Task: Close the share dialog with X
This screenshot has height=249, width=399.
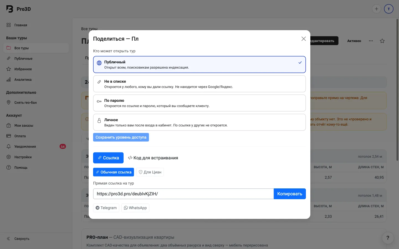Action: tap(304, 39)
